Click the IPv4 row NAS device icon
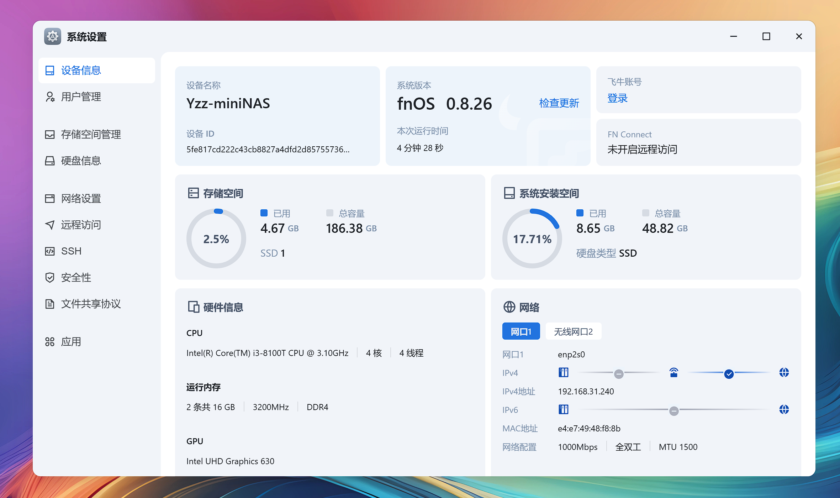Viewport: 840px width, 498px height. (x=564, y=373)
